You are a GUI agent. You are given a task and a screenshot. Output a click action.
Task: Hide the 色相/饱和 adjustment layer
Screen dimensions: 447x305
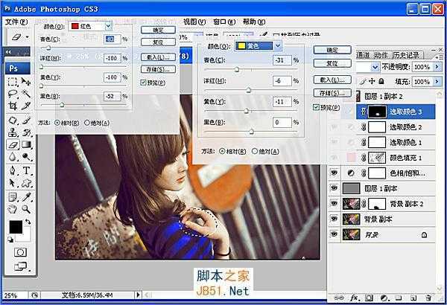coord(334,173)
